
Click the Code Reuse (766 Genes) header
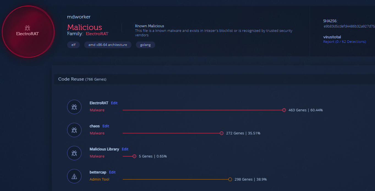(x=82, y=79)
